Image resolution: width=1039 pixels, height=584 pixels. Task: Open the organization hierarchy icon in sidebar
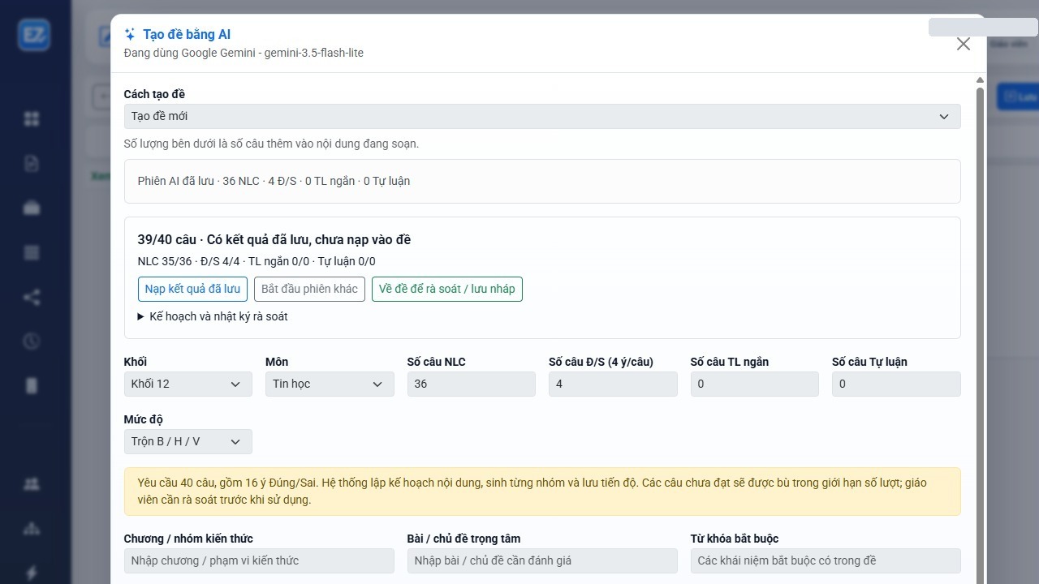(32, 529)
